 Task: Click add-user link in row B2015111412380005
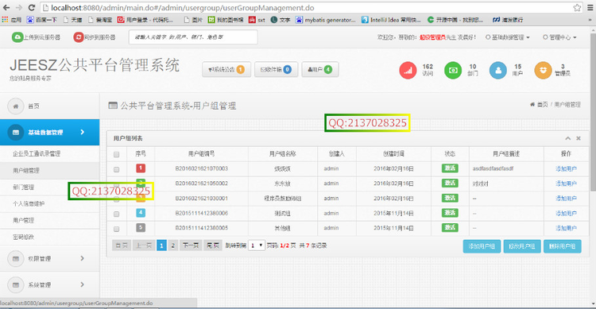pos(566,228)
